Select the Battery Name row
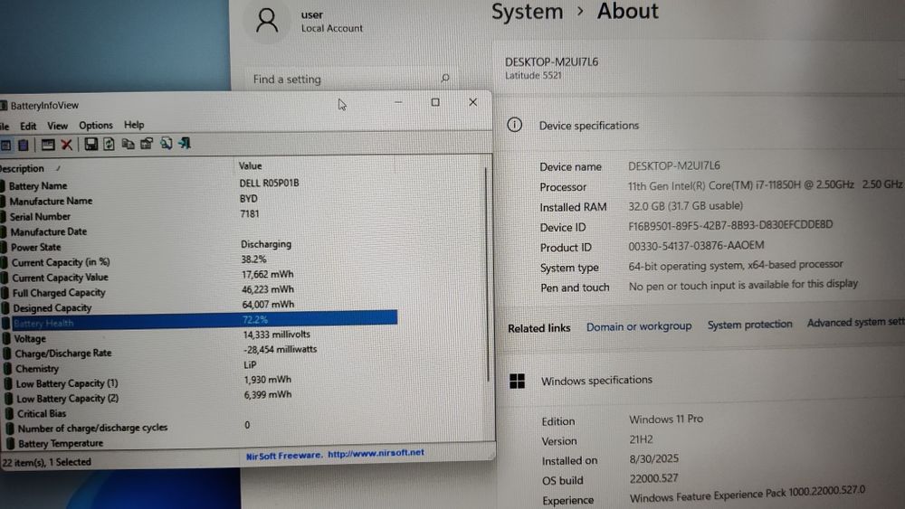Screen dimensions: 905x509 [x=199, y=185]
